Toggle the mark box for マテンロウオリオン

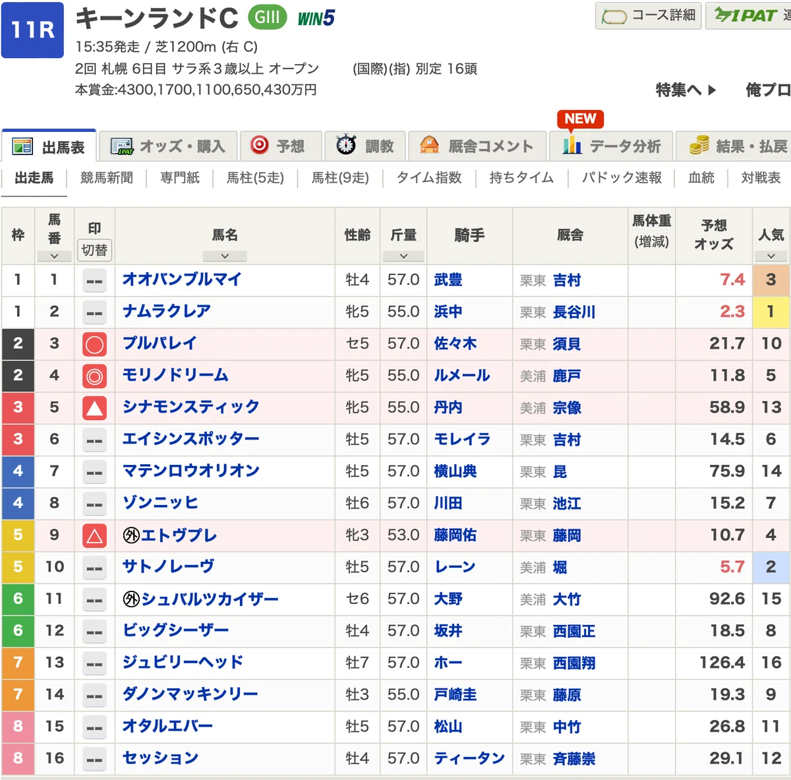coord(94,472)
